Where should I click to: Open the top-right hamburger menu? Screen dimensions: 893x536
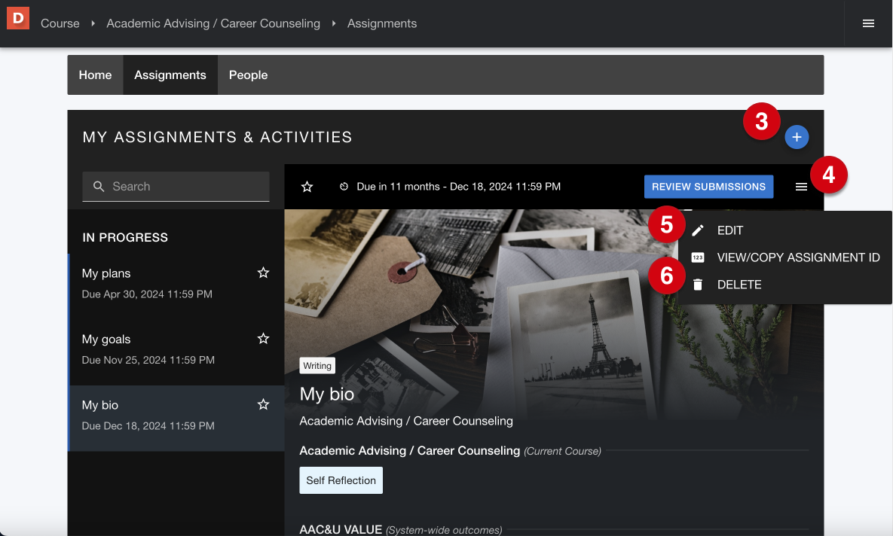(868, 23)
